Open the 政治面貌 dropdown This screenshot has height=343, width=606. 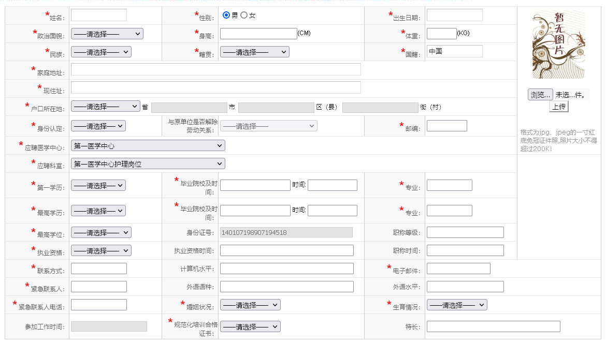coord(107,34)
